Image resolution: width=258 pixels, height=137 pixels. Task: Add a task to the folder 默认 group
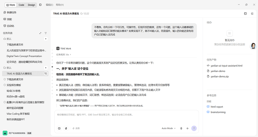46,68
